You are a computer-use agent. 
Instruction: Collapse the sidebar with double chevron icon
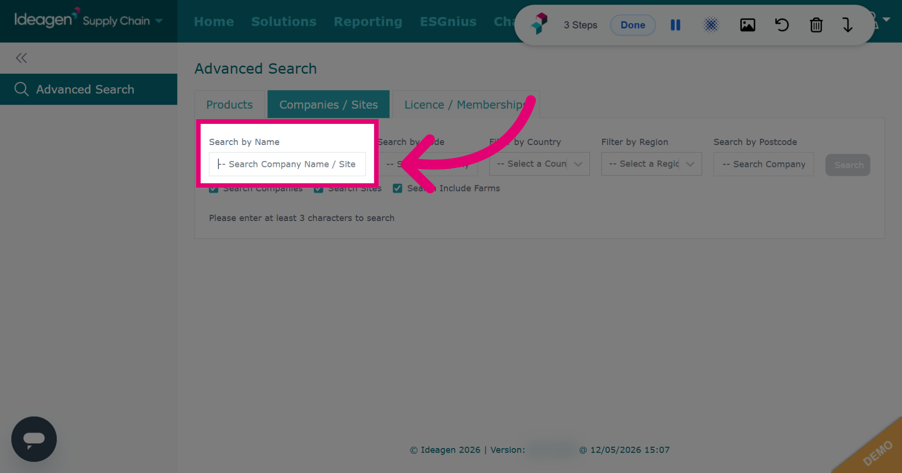point(21,58)
